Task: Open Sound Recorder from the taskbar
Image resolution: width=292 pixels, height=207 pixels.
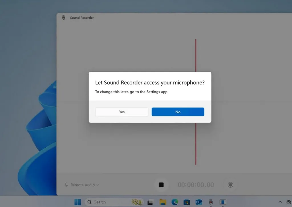Action: click(x=210, y=202)
